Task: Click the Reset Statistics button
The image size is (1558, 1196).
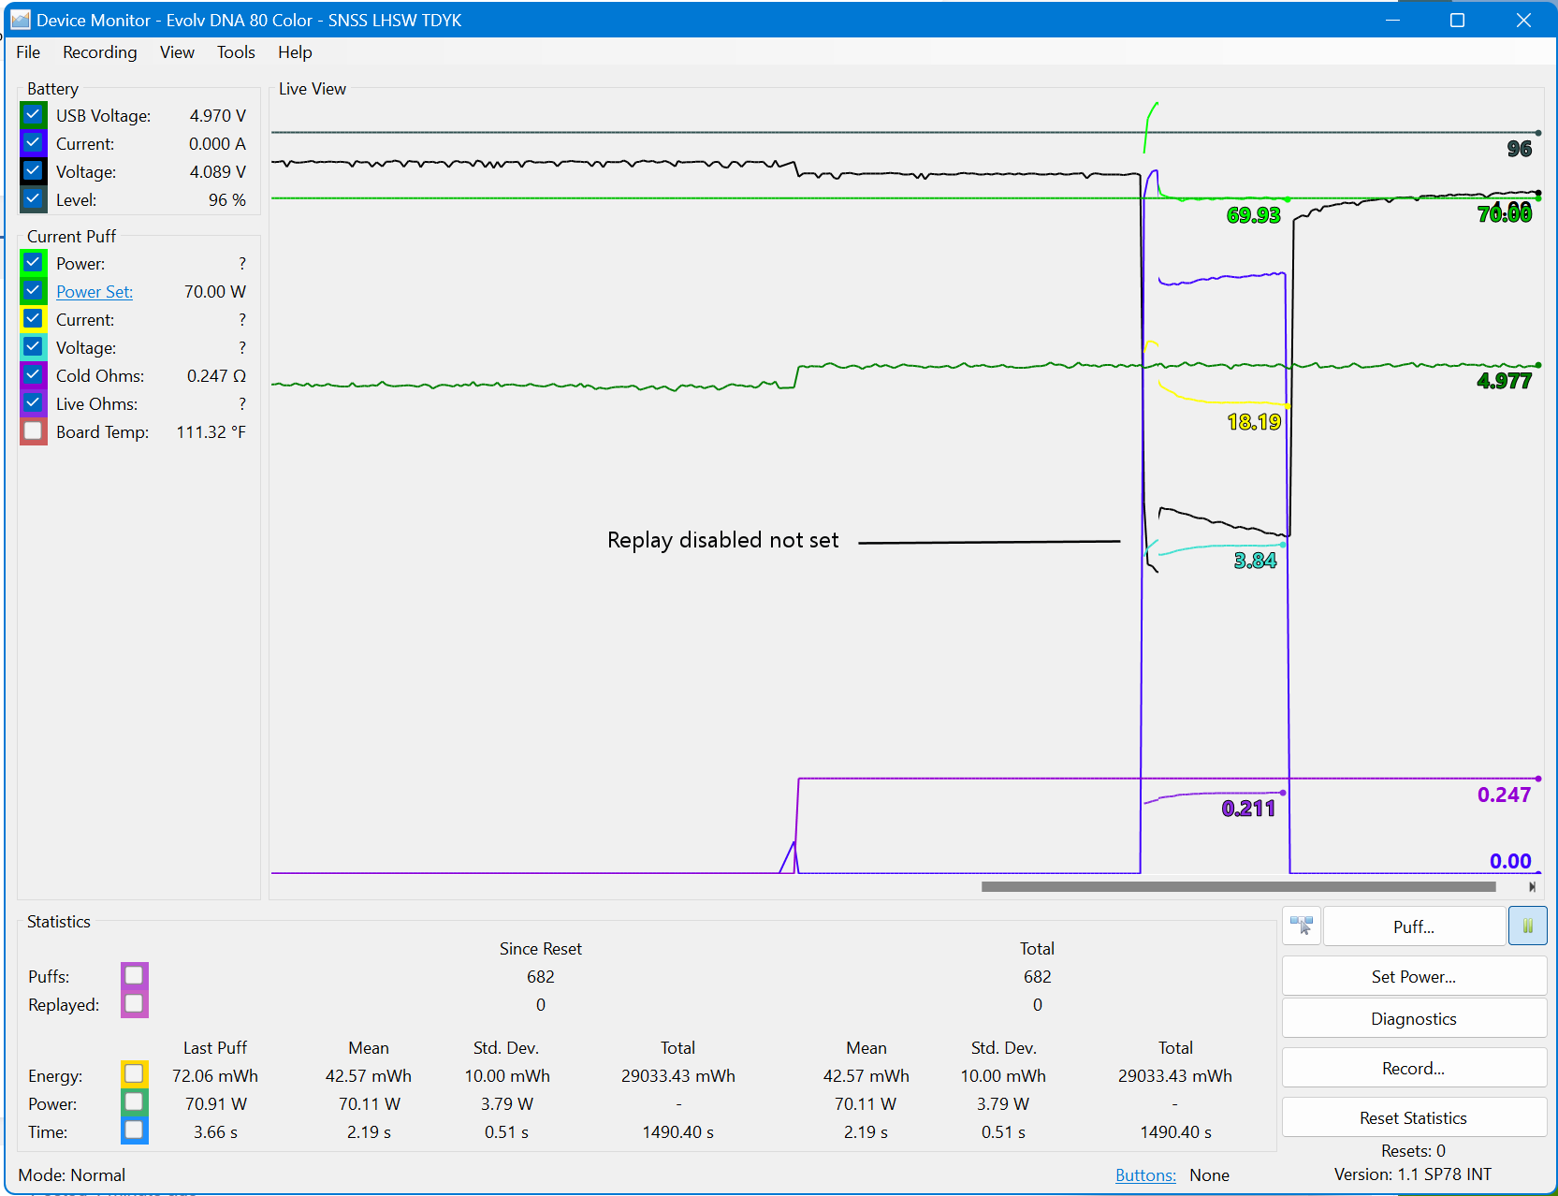Action: (x=1414, y=1117)
